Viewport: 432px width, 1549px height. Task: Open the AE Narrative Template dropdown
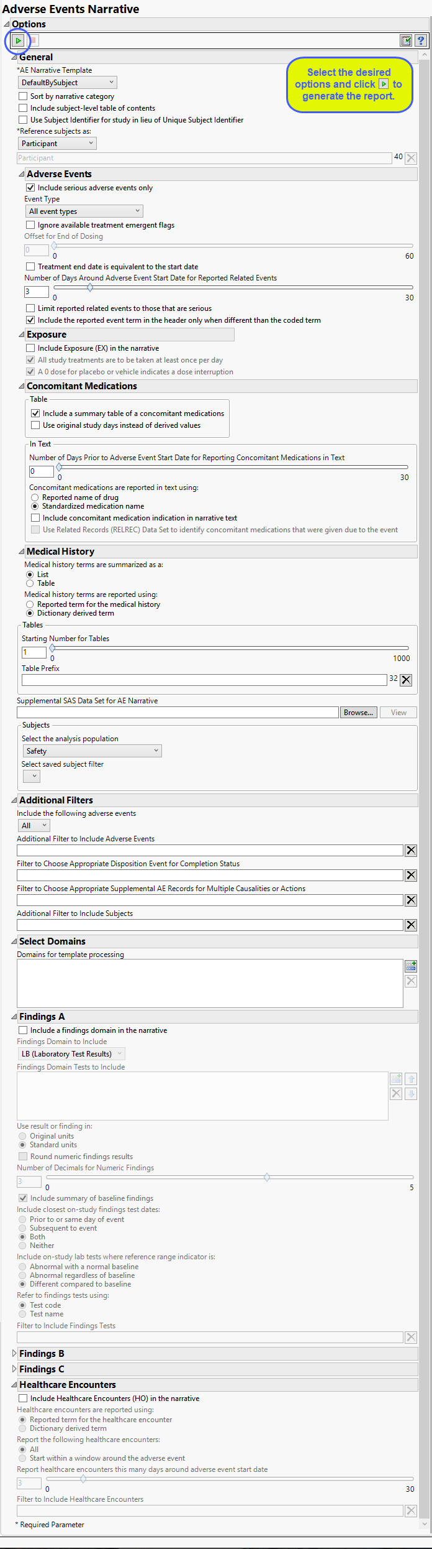(x=68, y=83)
